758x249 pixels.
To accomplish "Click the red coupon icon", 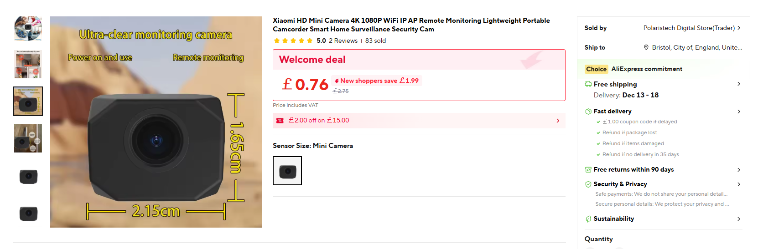I will click(280, 121).
